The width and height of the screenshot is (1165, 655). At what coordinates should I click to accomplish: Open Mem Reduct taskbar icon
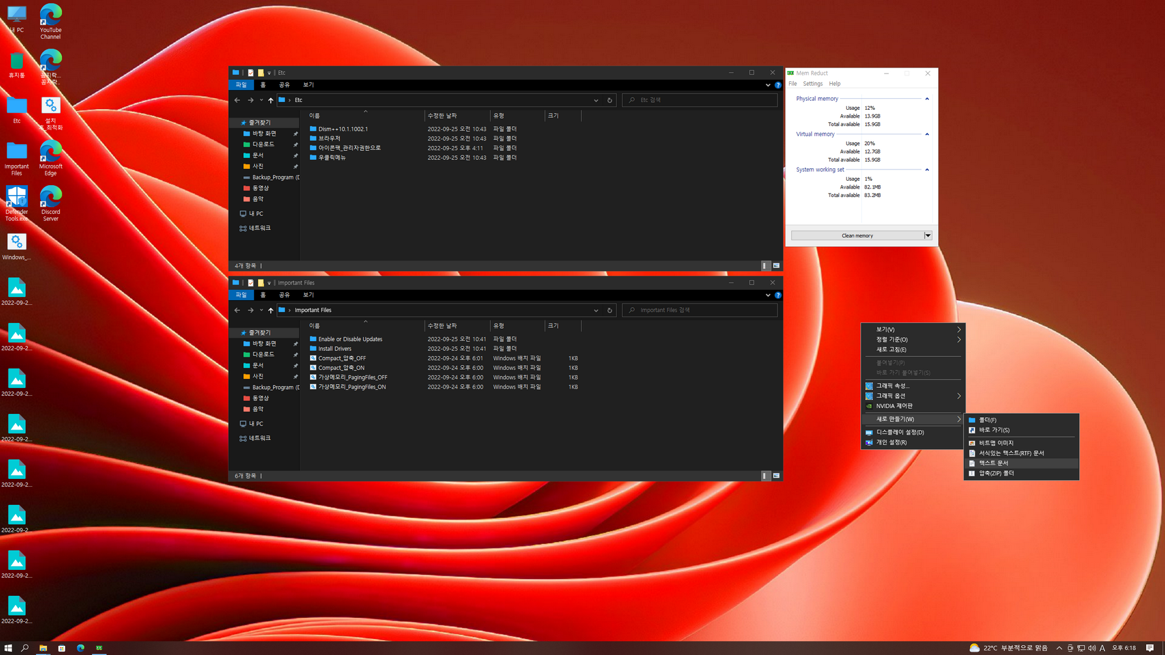[x=99, y=648]
